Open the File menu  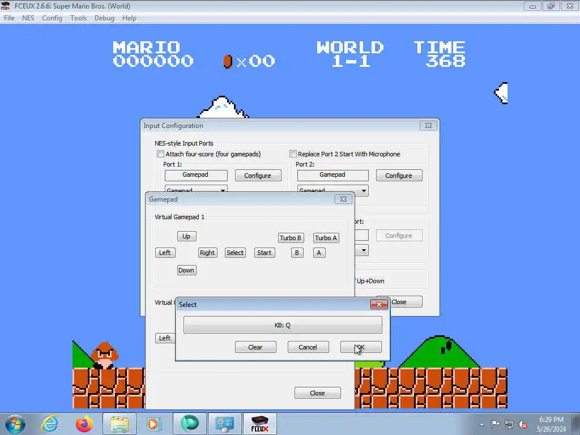pos(9,18)
